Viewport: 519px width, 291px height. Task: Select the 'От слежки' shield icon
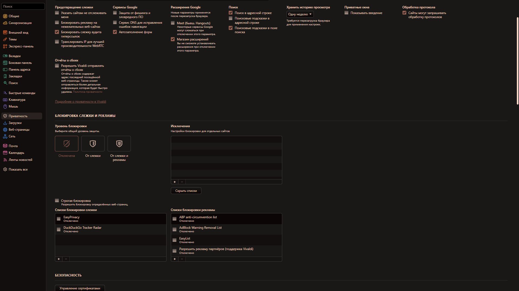click(x=93, y=144)
